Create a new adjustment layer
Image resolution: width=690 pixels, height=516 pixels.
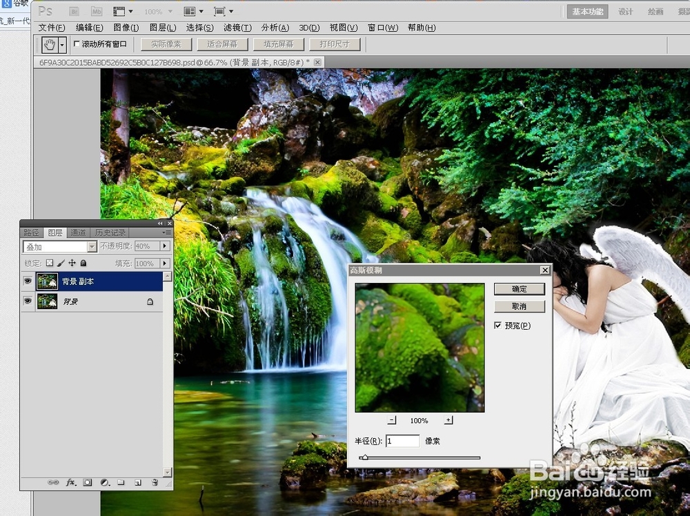tap(104, 482)
